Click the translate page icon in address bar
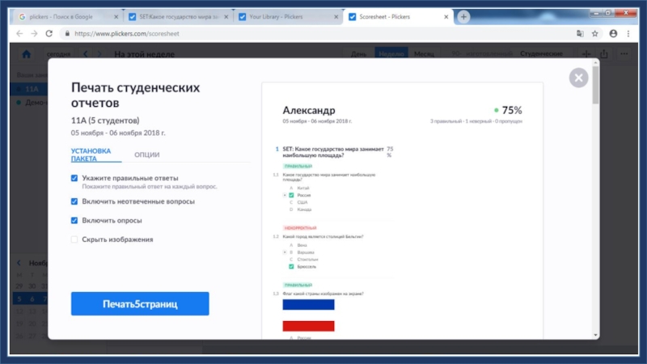This screenshot has width=647, height=364. pos(579,34)
